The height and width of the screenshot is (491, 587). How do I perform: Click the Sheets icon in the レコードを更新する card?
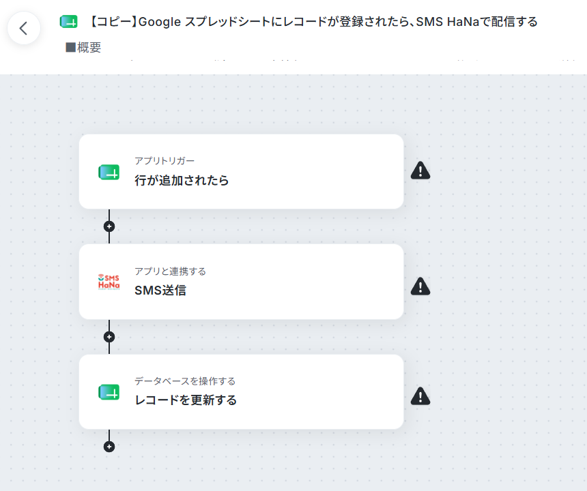pos(109,392)
